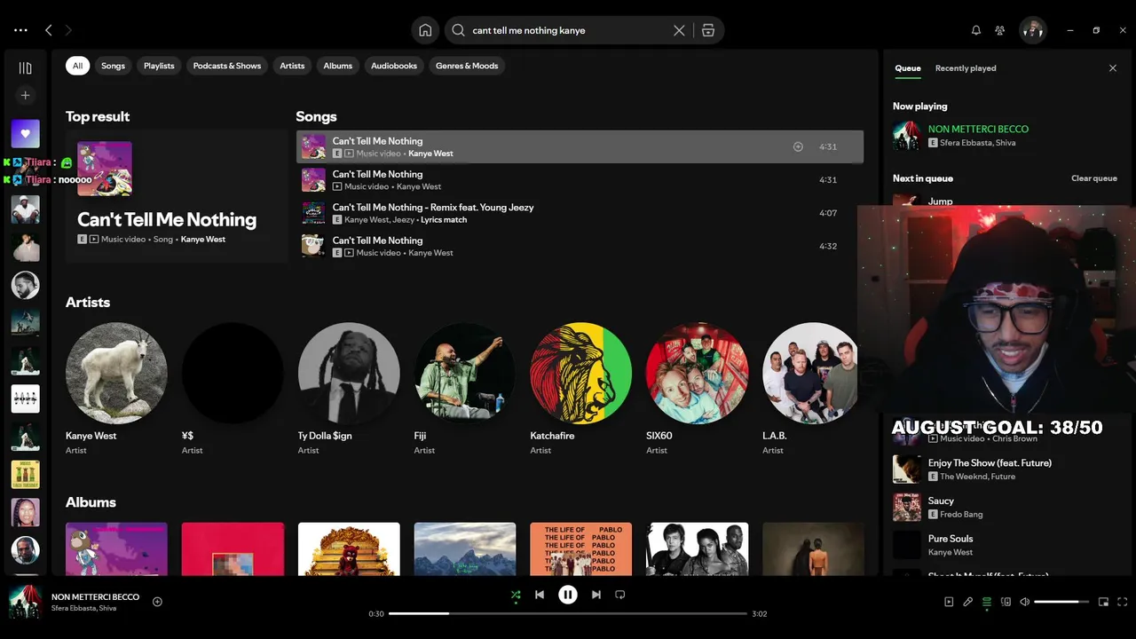Add first Can't Tell Me Nothing to Liked
This screenshot has width=1136, height=639.
(798, 146)
